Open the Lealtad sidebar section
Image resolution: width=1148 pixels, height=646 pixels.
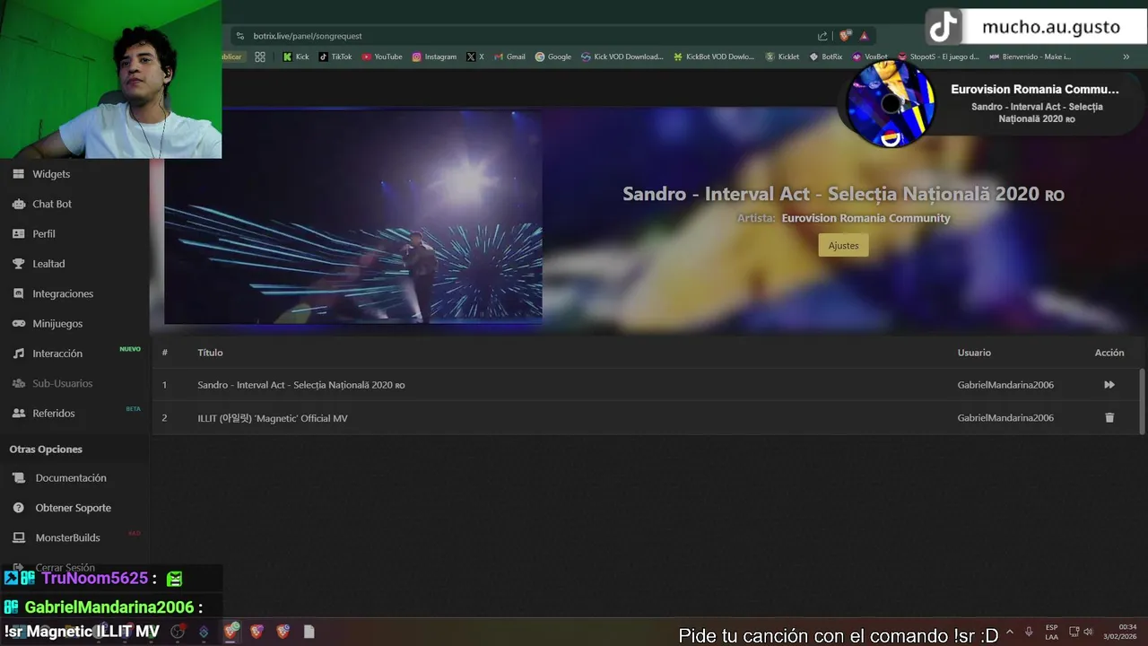click(48, 264)
